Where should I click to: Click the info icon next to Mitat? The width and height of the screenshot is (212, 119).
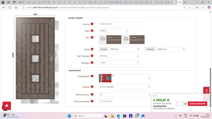[x=92, y=49]
